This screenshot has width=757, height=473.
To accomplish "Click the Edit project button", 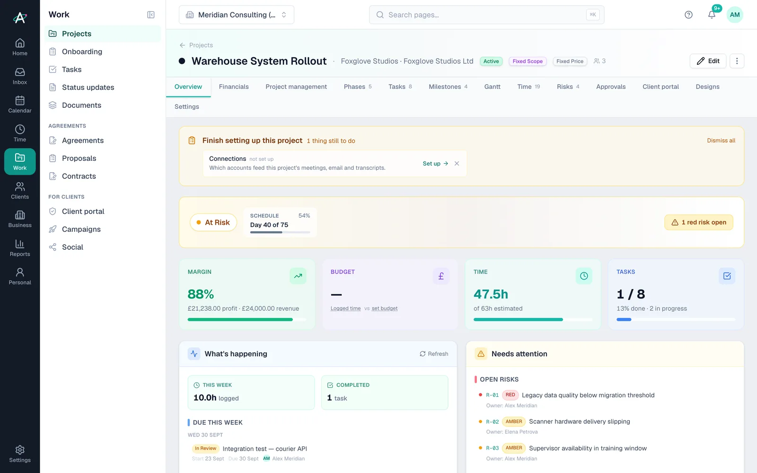I will click(708, 61).
